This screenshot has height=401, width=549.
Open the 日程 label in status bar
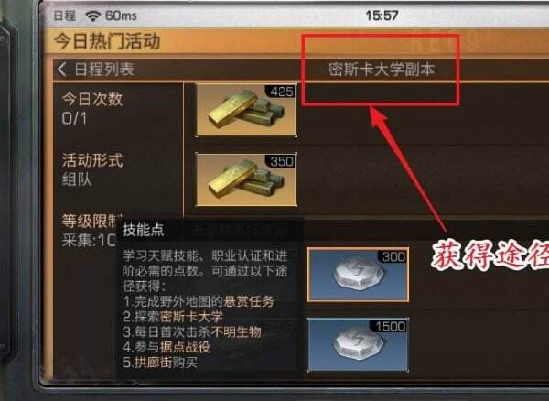(64, 16)
